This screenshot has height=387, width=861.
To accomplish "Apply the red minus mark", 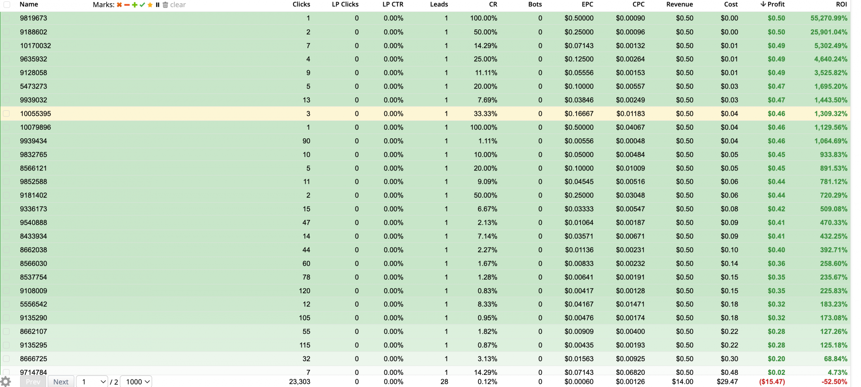I will [127, 5].
